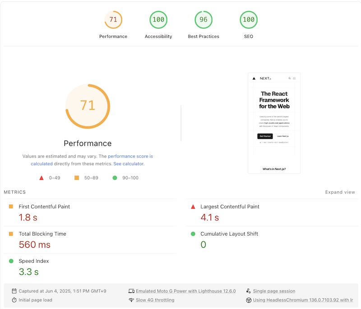Click the METRICS section heading

click(x=15, y=192)
